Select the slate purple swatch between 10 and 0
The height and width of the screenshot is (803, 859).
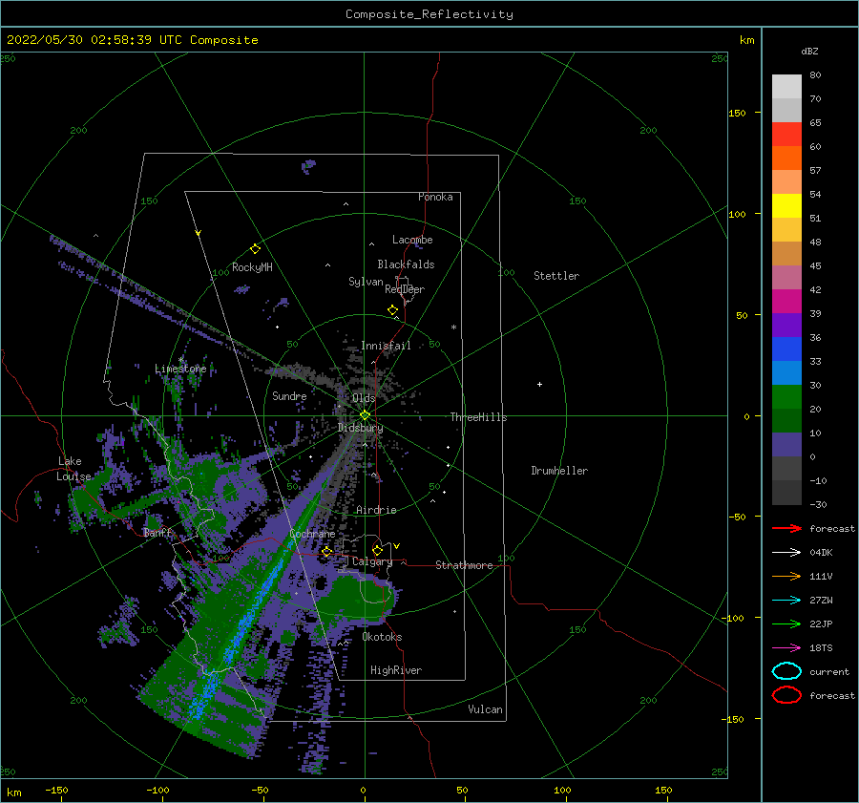point(786,445)
